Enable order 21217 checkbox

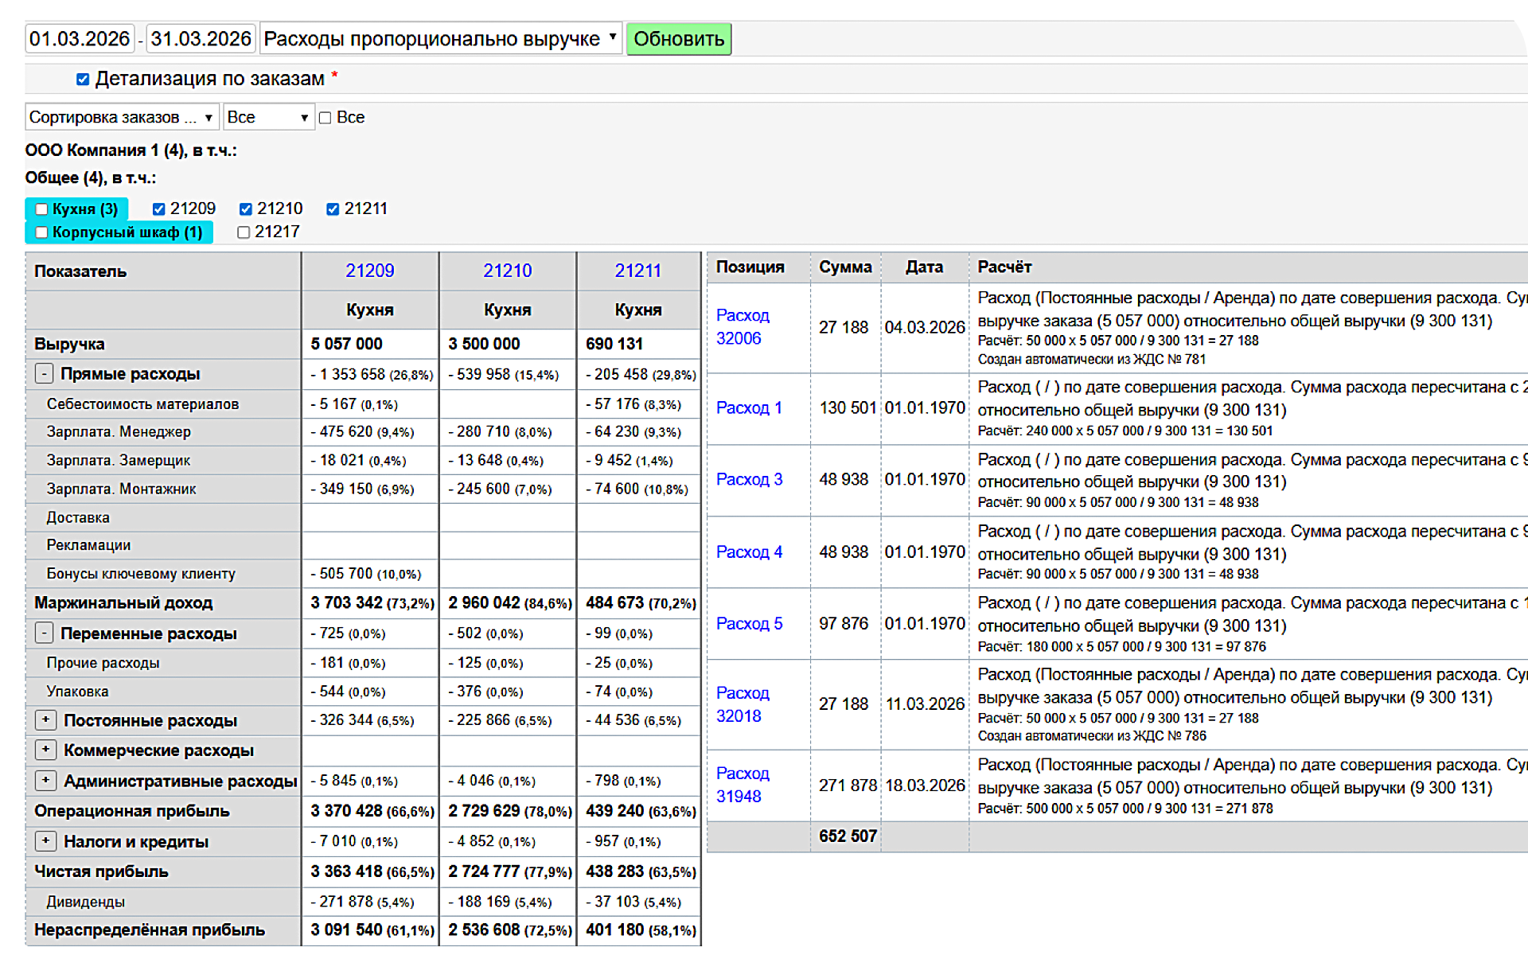[244, 232]
